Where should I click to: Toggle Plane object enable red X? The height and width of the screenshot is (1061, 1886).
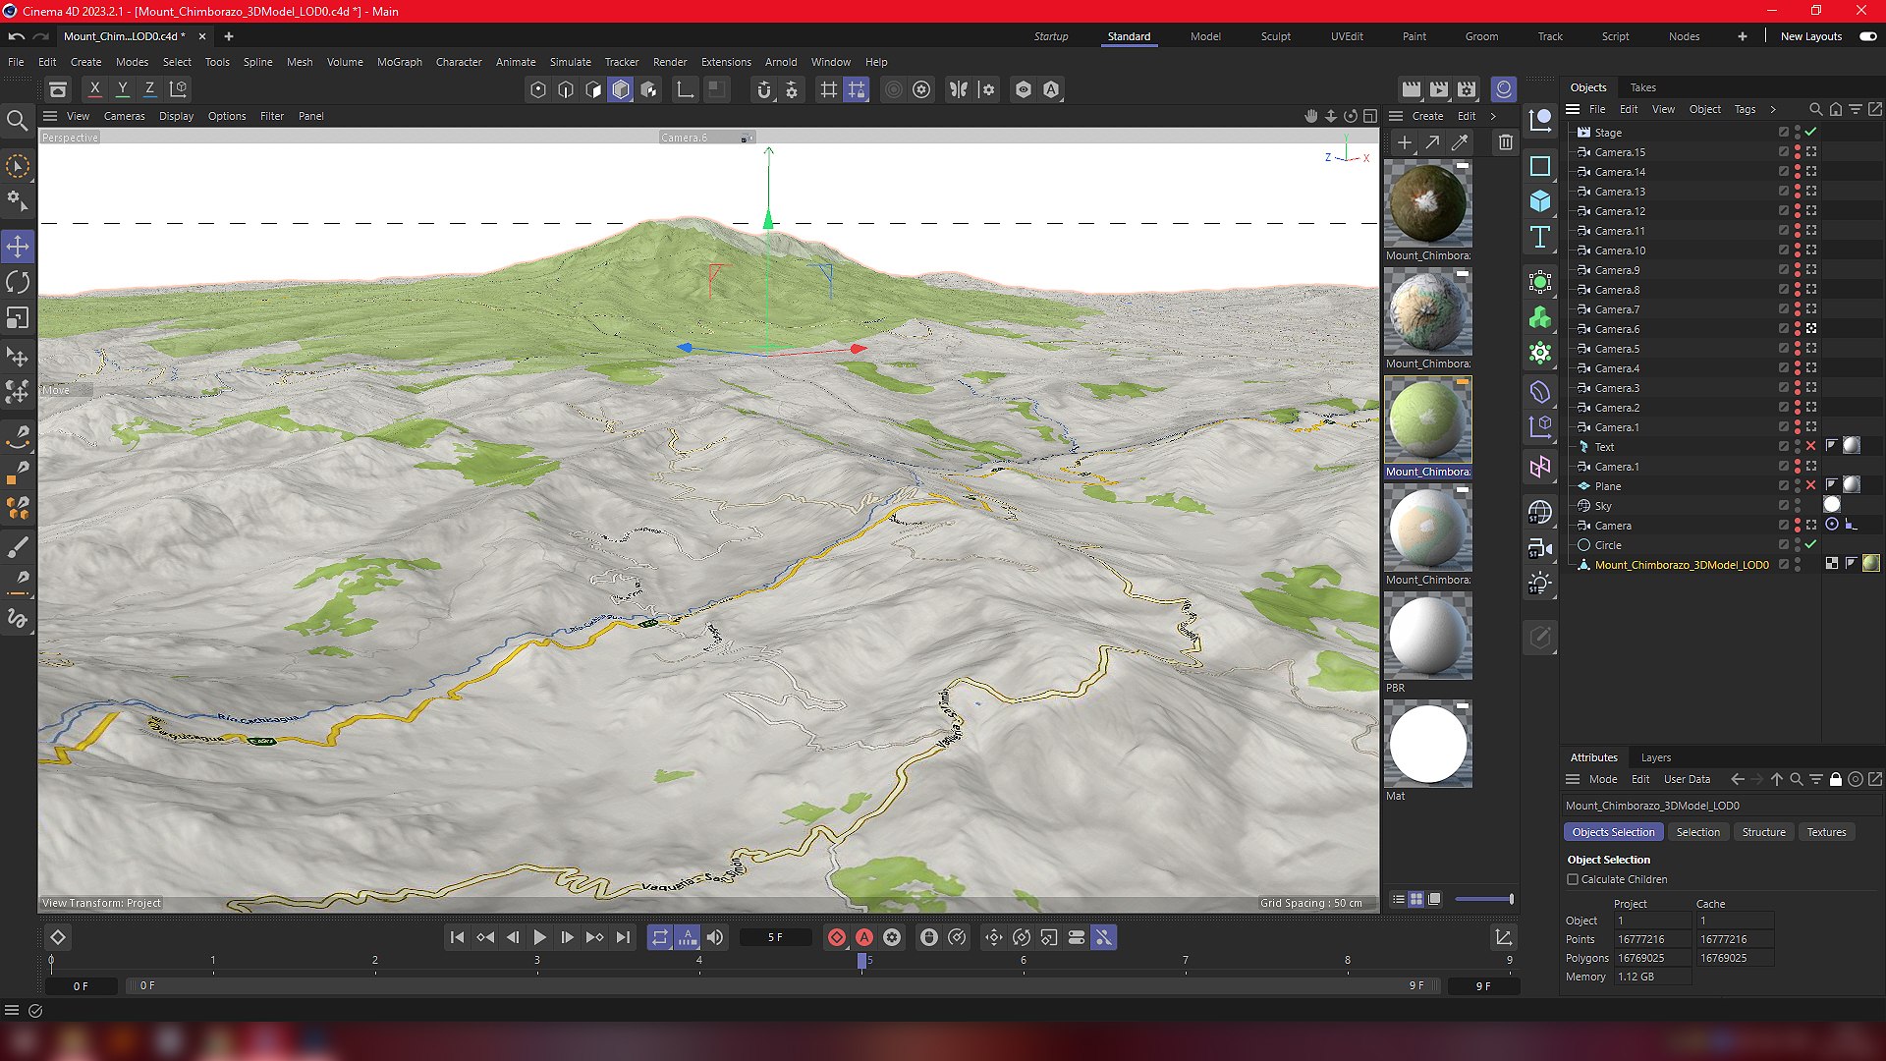coord(1811,485)
